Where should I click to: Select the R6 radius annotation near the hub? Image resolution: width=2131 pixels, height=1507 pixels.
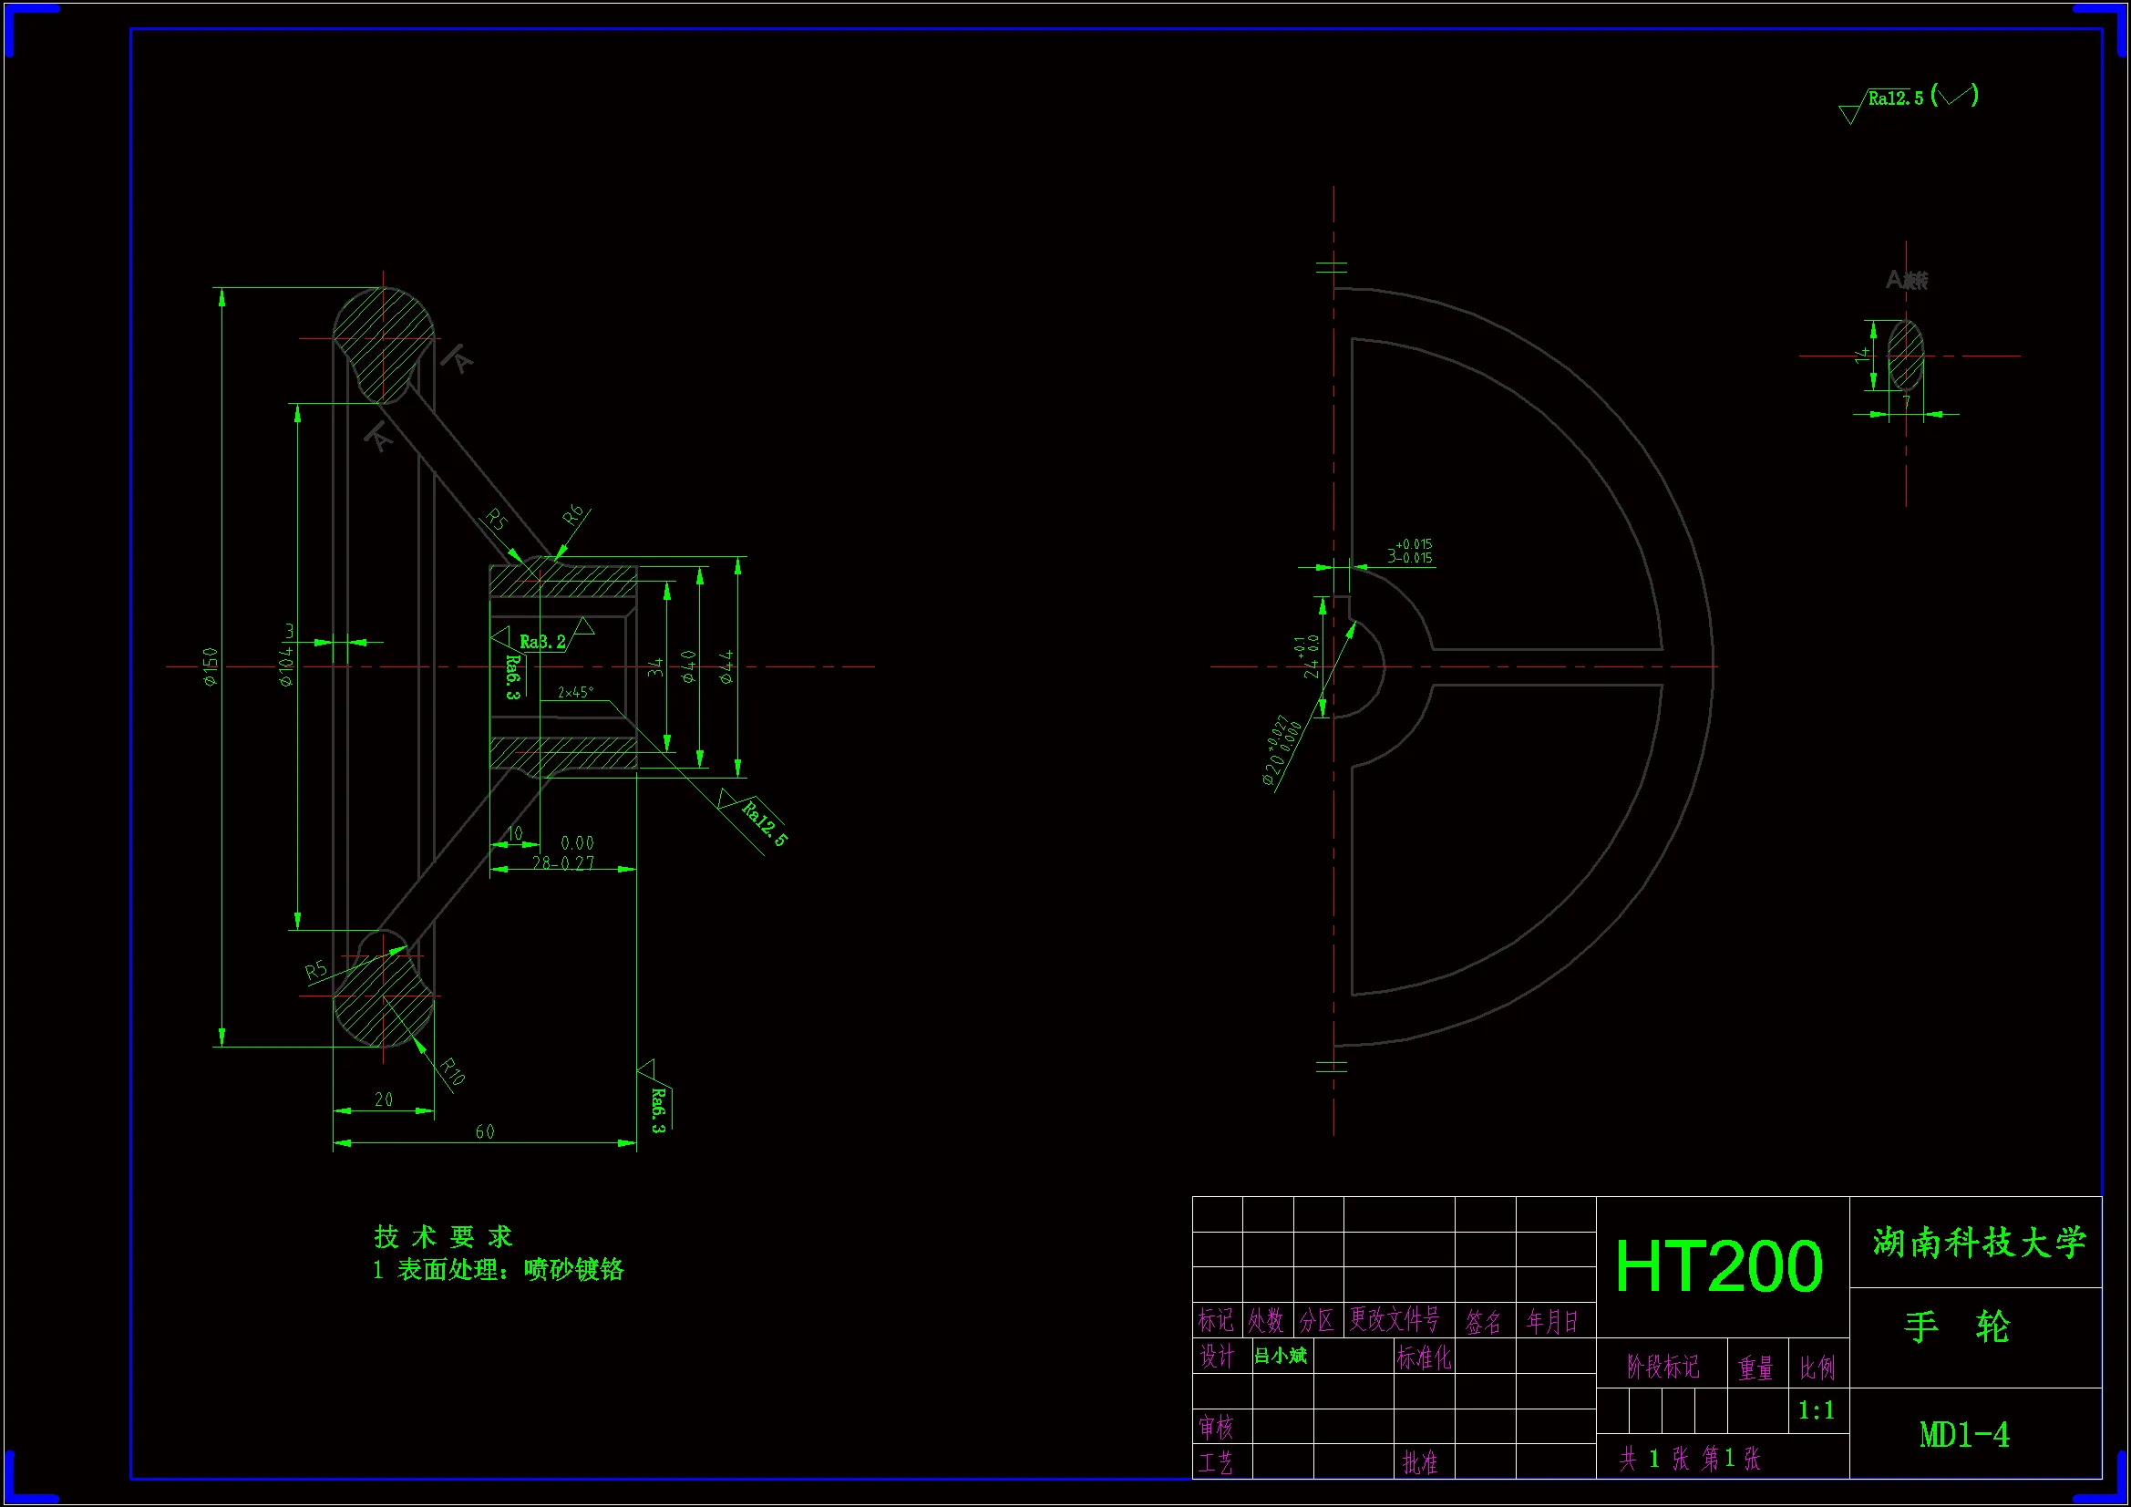click(574, 516)
